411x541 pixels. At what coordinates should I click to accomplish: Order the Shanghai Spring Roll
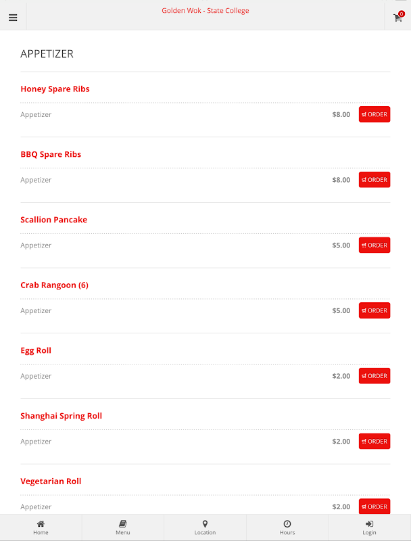coord(374,442)
